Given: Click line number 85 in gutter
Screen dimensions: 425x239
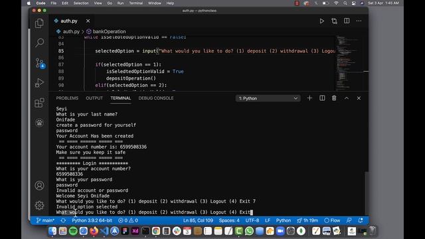Looking at the screenshot, I should [61, 51].
